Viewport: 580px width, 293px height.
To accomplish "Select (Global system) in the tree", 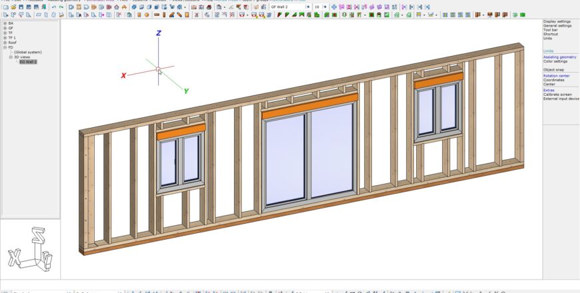I will [x=28, y=52].
